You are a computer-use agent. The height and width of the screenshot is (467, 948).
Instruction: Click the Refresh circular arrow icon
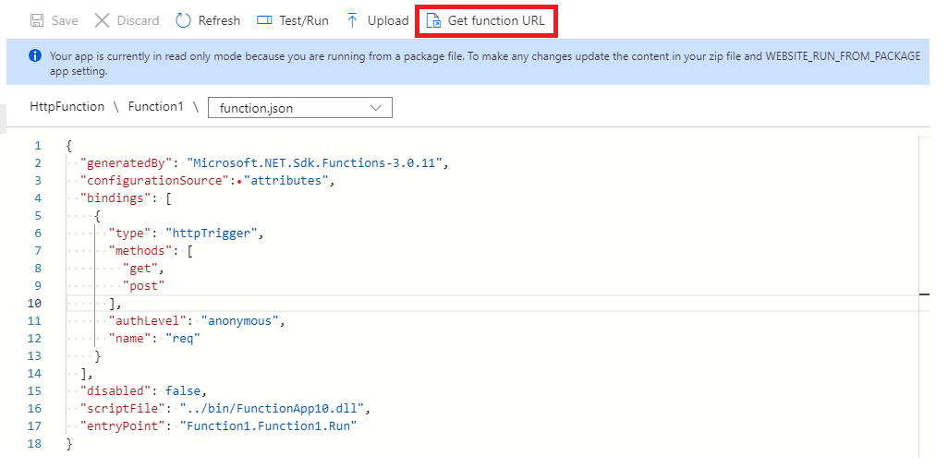[x=183, y=20]
